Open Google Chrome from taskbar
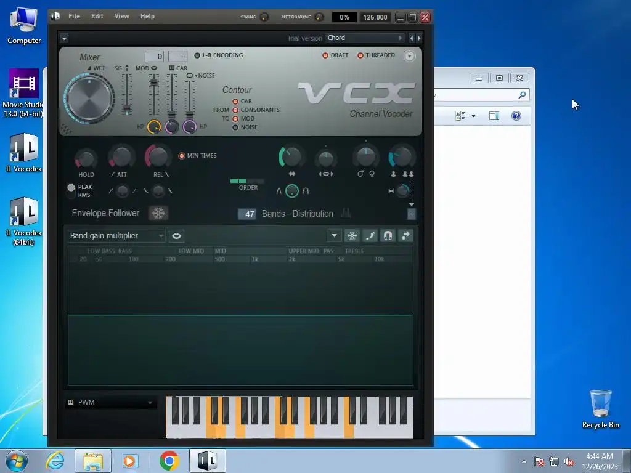 [169, 461]
